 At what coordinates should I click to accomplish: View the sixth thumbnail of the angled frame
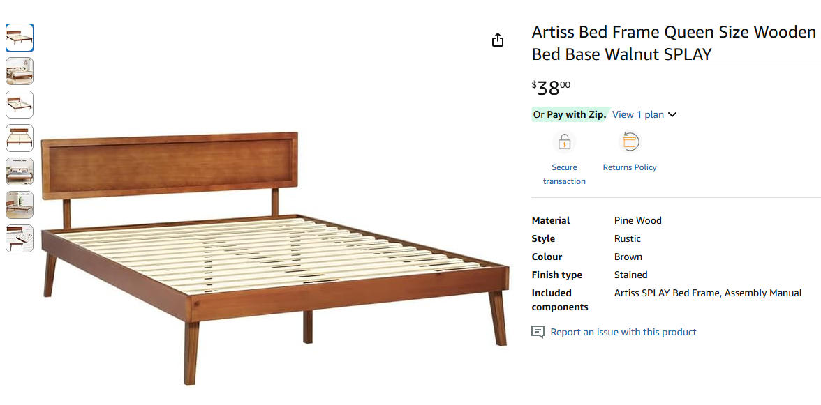tap(19, 205)
